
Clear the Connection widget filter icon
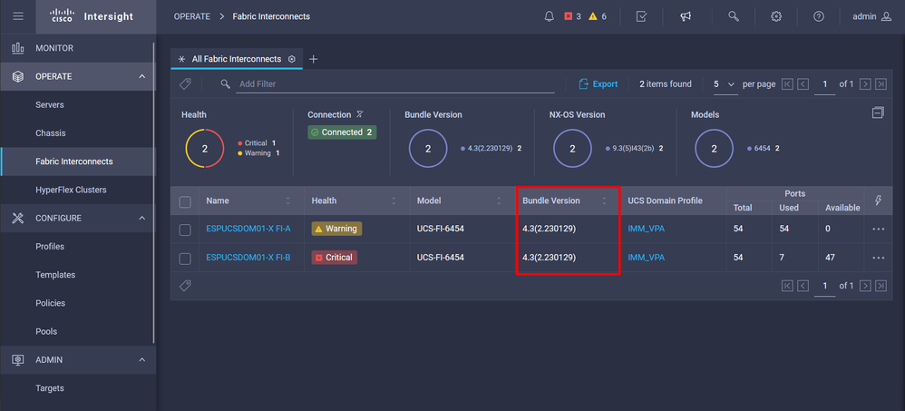tap(360, 114)
